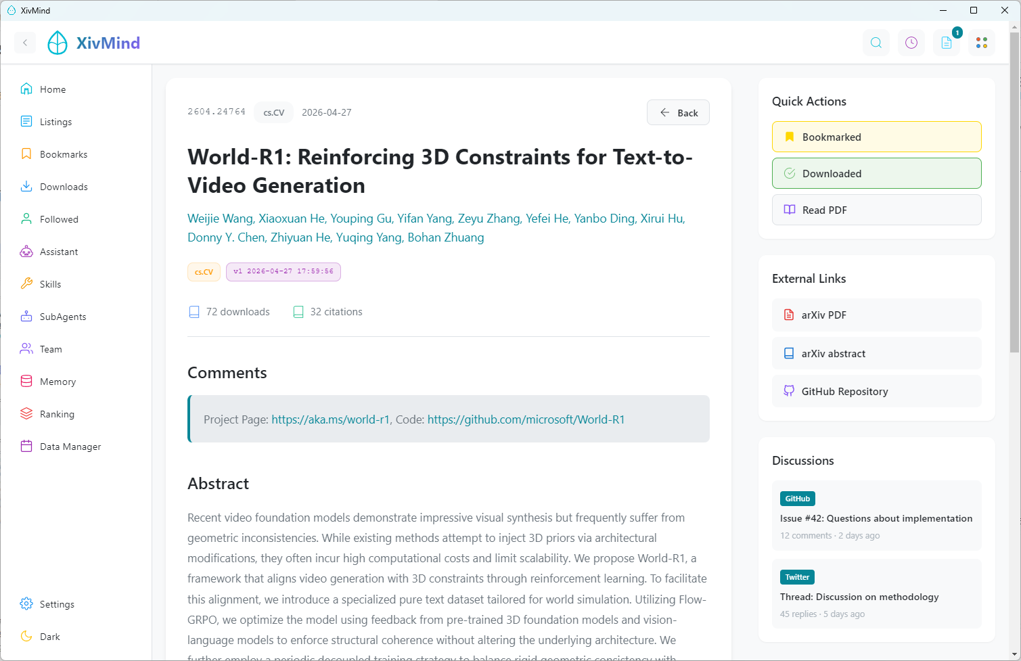Click author Yuqing Yang

(x=369, y=237)
